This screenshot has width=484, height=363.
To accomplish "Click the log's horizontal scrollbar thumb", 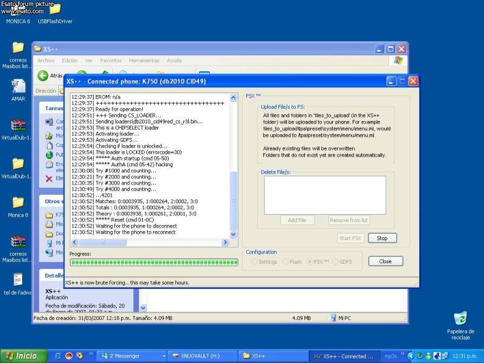I will [x=103, y=243].
